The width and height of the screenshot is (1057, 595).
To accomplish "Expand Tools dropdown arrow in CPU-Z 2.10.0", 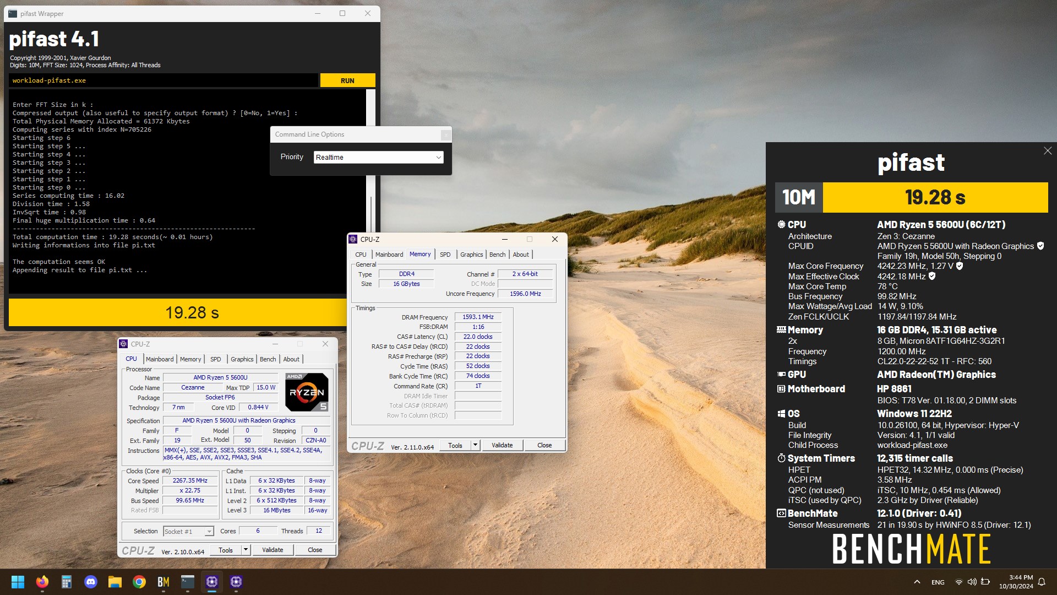I will [246, 550].
